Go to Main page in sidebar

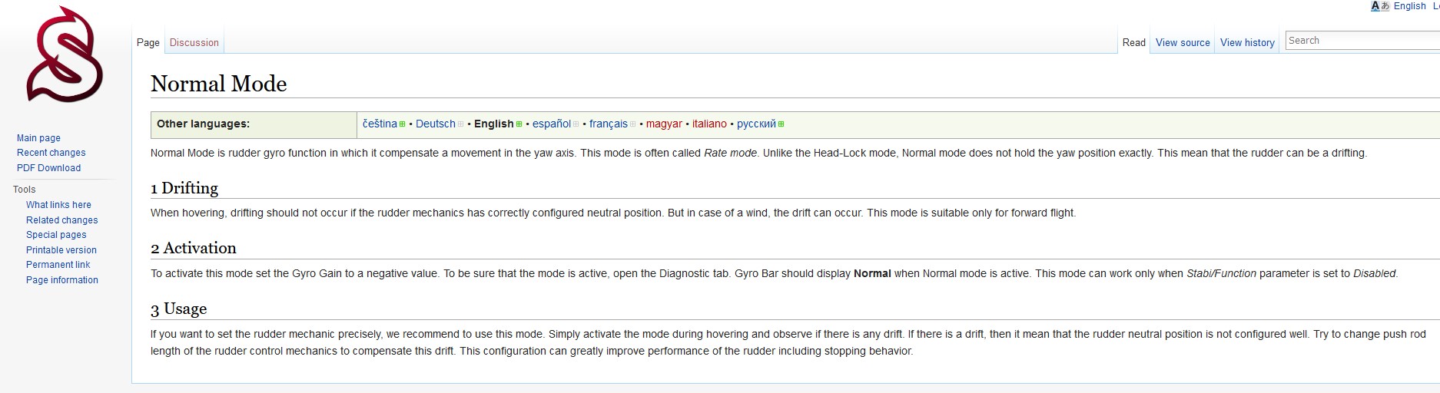coord(38,138)
